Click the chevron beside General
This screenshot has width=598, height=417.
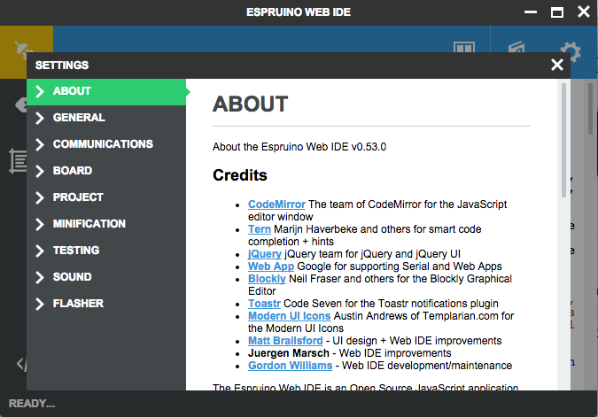pyautogui.click(x=40, y=118)
